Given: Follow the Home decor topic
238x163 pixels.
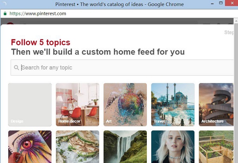Looking at the screenshot, I should (78, 105).
